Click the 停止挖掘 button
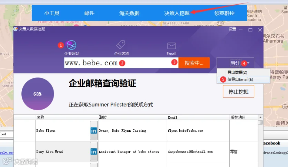The height and width of the screenshot is (167, 288). pyautogui.click(x=238, y=92)
